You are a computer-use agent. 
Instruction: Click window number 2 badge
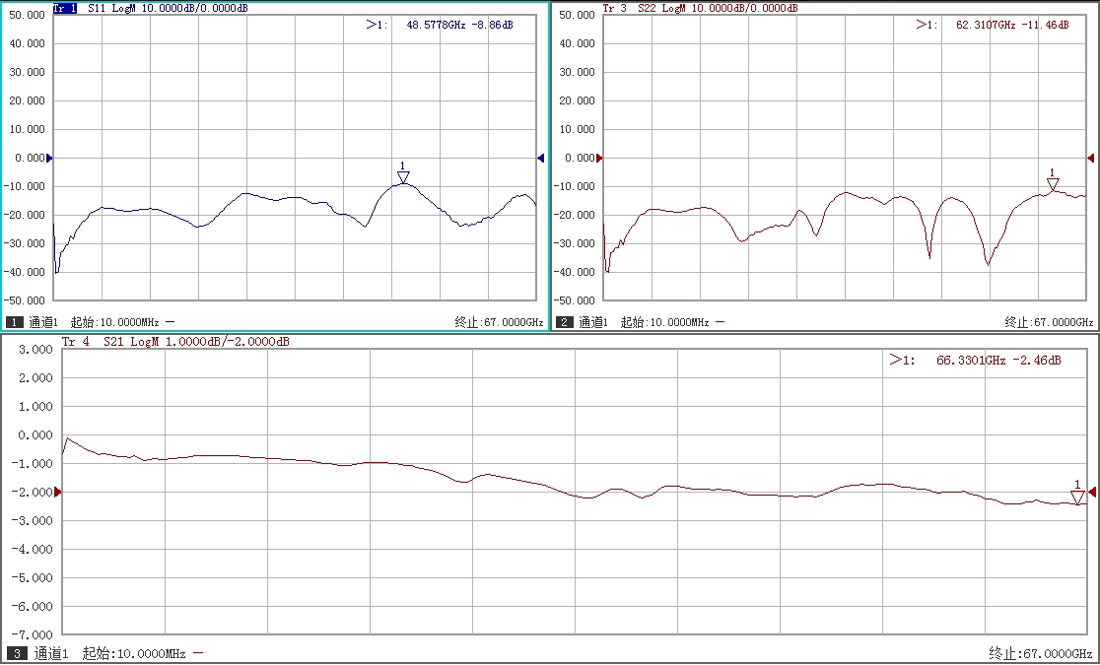click(565, 322)
